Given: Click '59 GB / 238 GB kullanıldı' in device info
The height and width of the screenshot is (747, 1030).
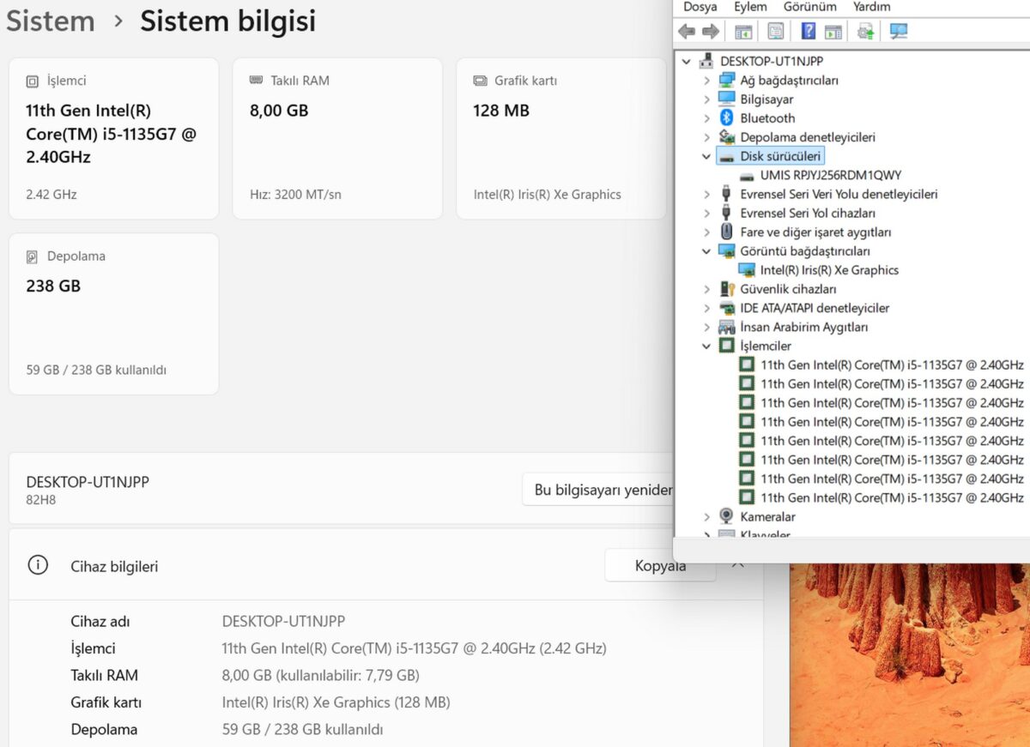Looking at the screenshot, I should (302, 730).
